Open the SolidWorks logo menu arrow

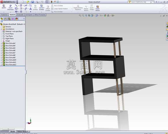tap(17, 2)
